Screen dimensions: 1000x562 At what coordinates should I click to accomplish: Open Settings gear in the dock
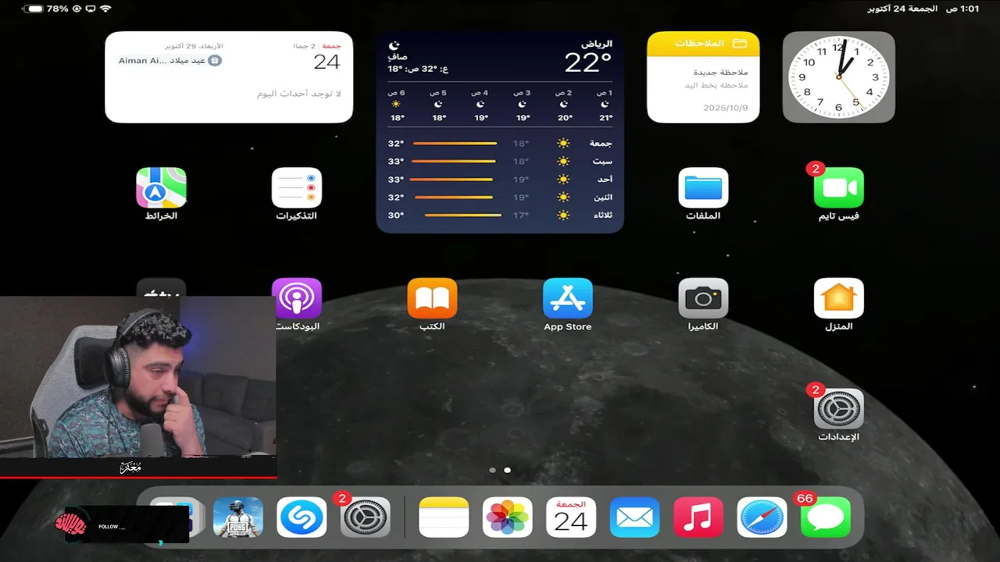tap(365, 517)
